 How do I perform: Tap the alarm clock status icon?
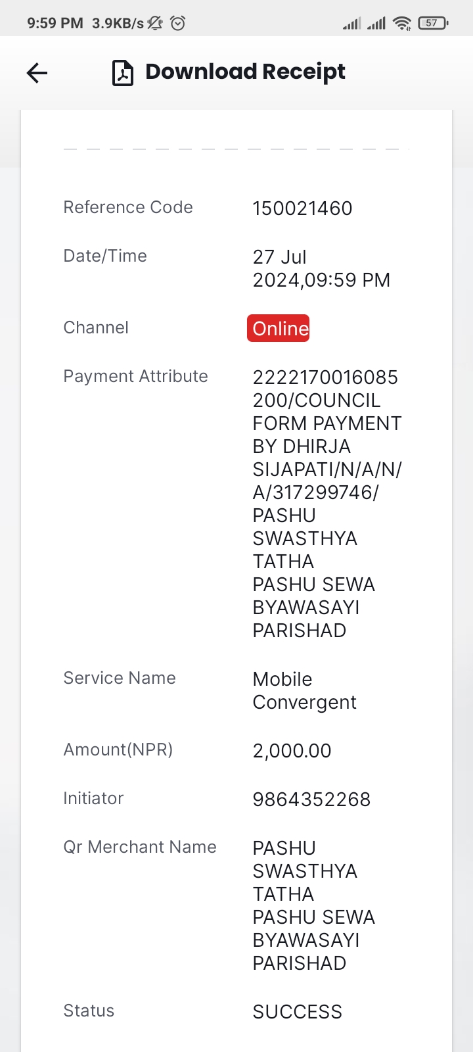point(178,23)
